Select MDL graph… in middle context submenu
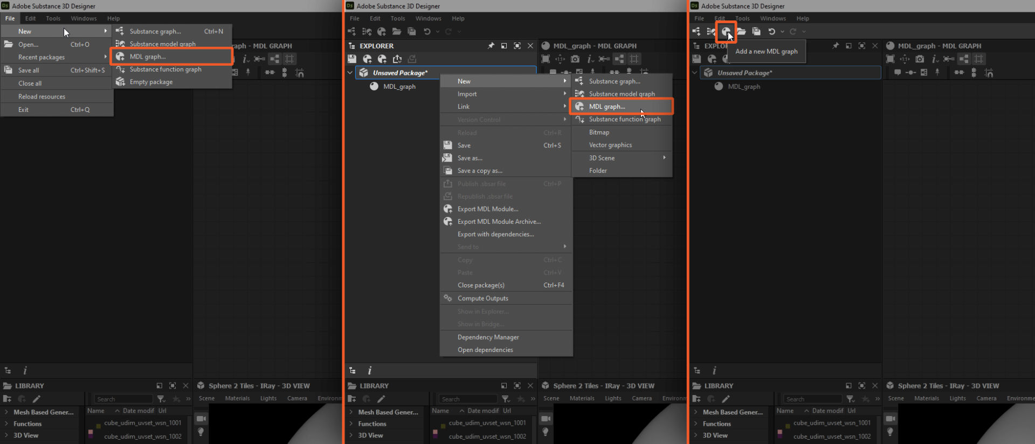Screen dimensions: 1035x444 click(x=622, y=107)
